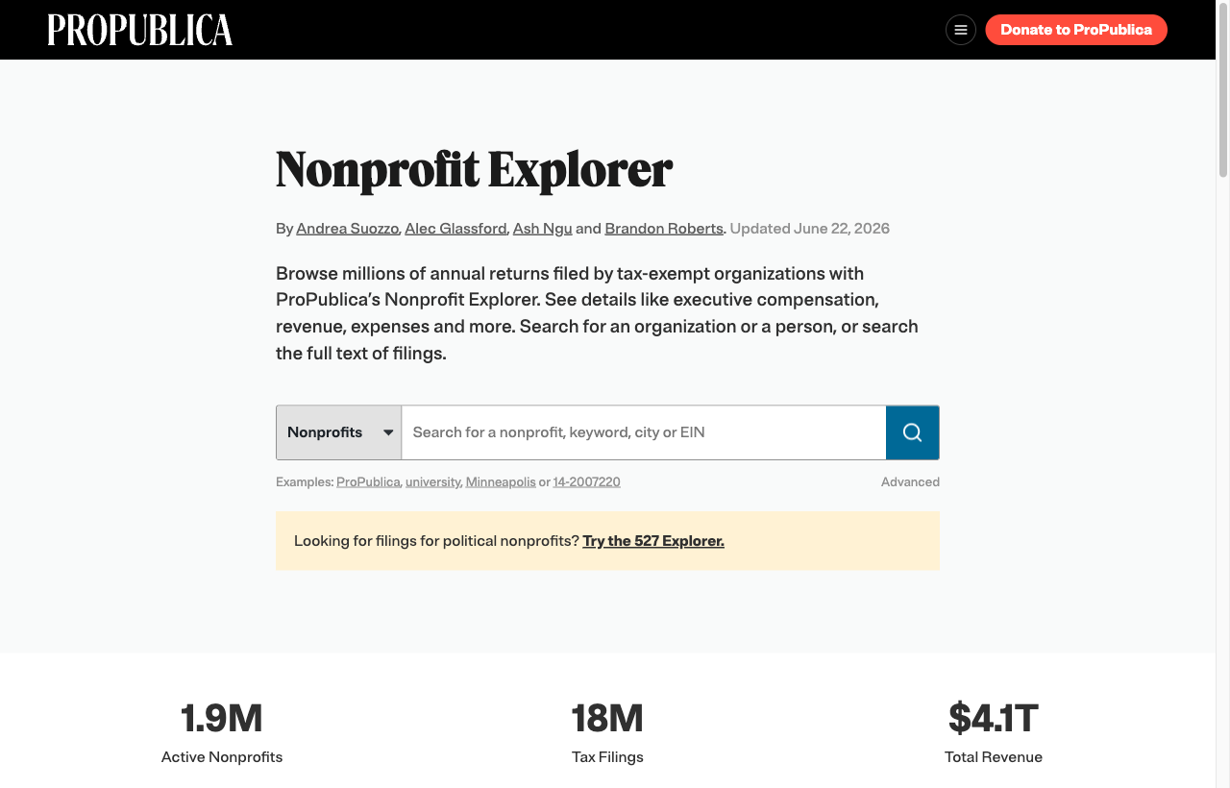This screenshot has height=788, width=1230.
Task: Expand the Nonprofits search type dropdown
Action: pos(339,432)
